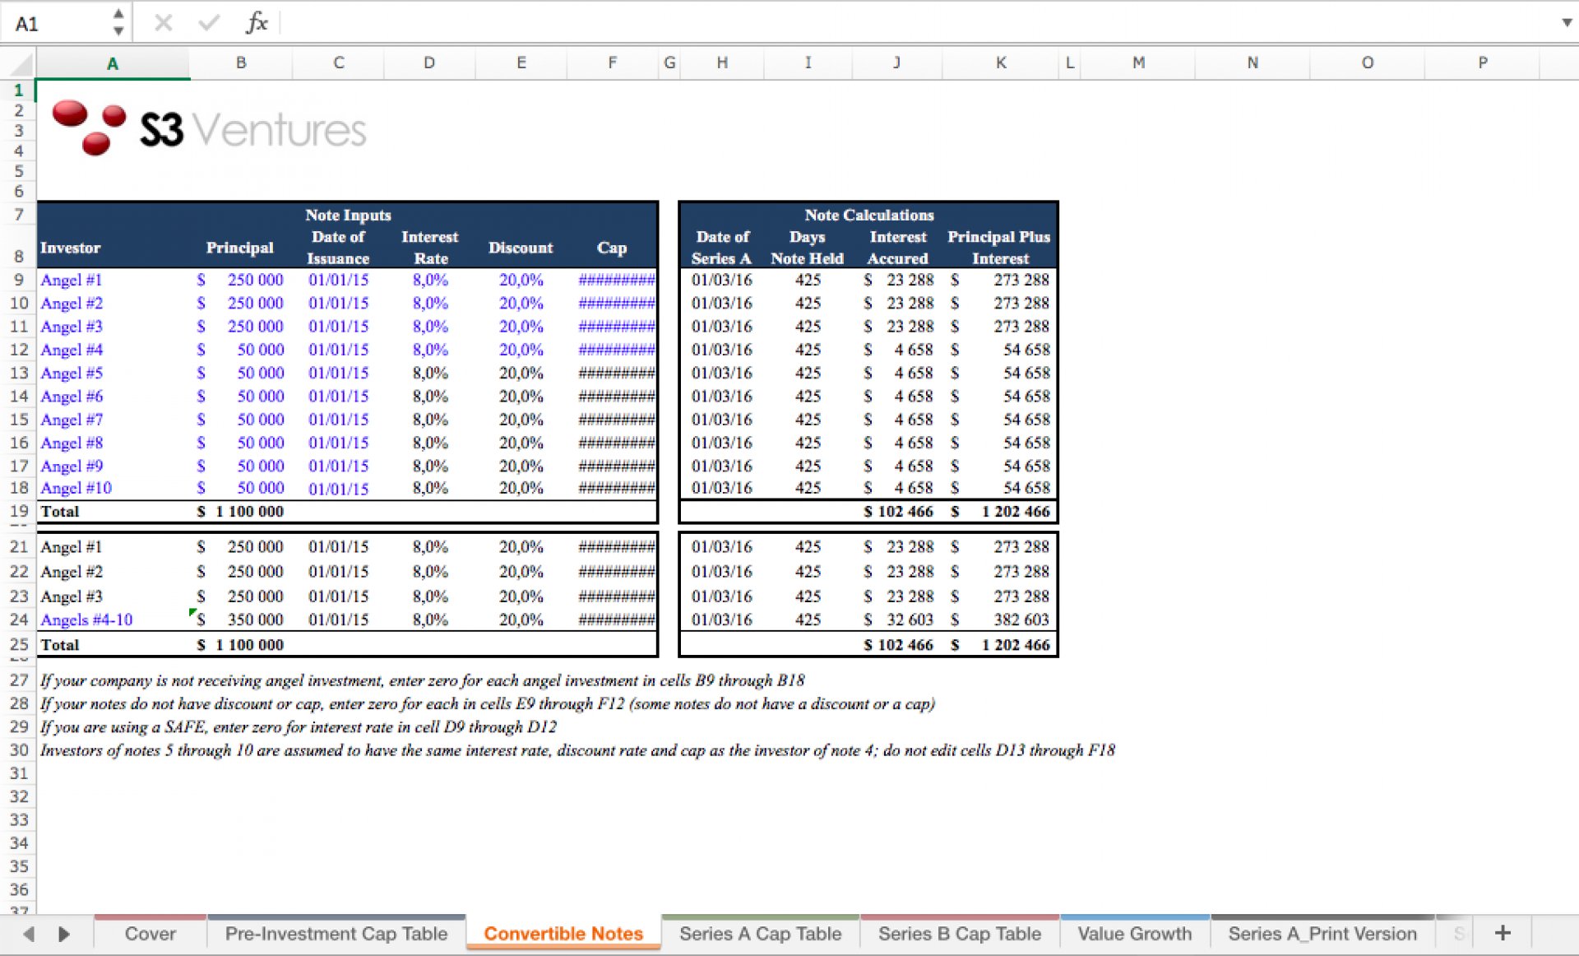Viewport: 1579px width, 956px height.
Task: Open the Series A_Print Version tab
Action: (x=1322, y=934)
